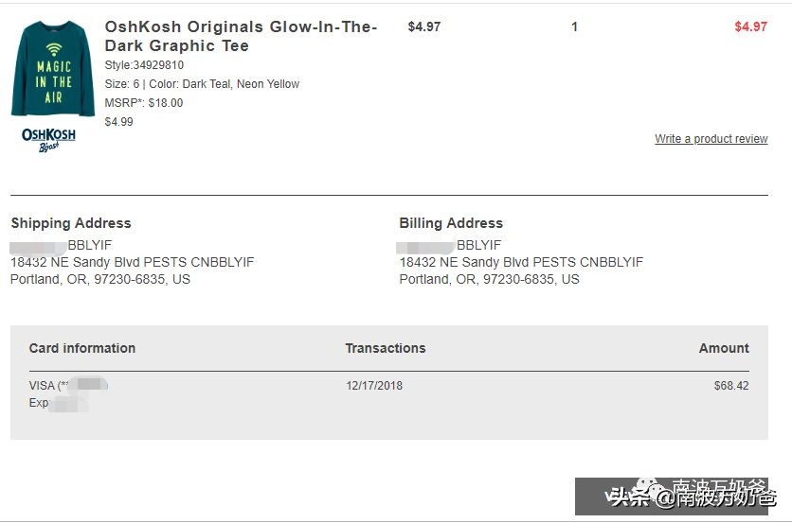The image size is (792, 523).
Task: Click the Style number 34929810
Action: [144, 65]
